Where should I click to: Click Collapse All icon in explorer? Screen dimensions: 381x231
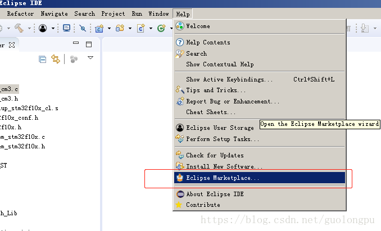point(43,59)
